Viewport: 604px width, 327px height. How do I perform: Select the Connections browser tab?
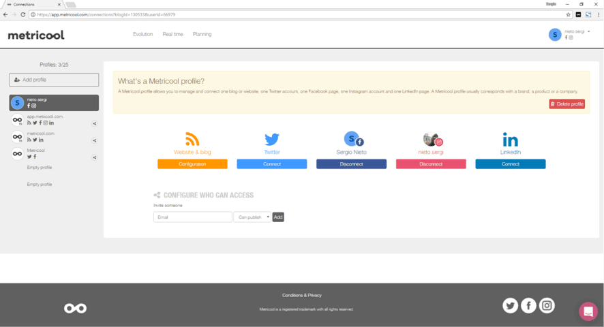[x=33, y=5]
